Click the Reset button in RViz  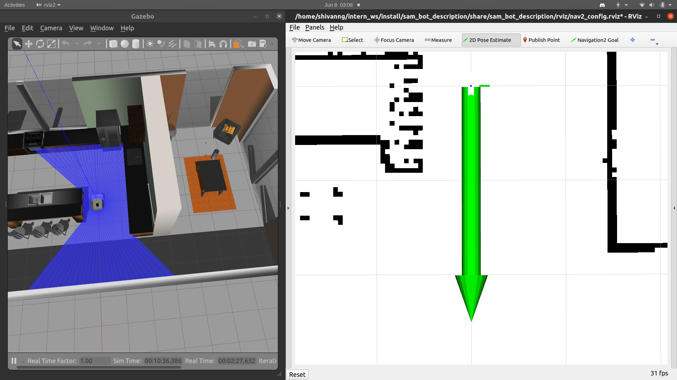[297, 374]
